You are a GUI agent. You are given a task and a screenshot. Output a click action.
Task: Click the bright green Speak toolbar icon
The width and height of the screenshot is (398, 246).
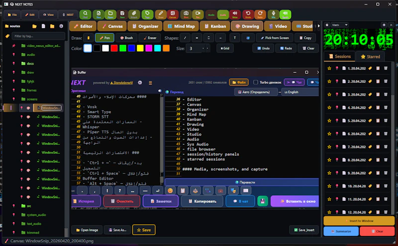(x=285, y=14)
